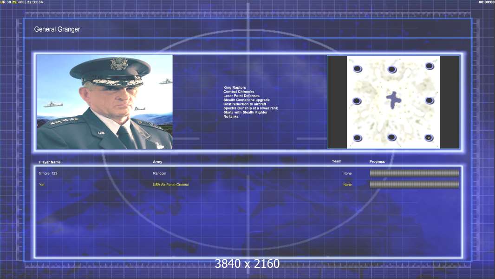The image size is (495, 279).
Task: Select player name 'filmore_123'
Action: pos(48,173)
